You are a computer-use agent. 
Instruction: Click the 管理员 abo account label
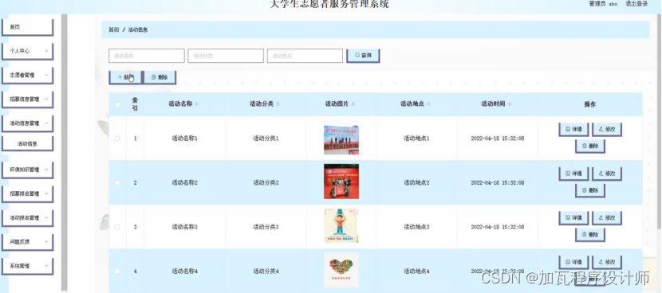click(603, 4)
